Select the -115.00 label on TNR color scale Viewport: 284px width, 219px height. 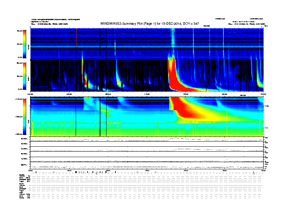(19, 99)
